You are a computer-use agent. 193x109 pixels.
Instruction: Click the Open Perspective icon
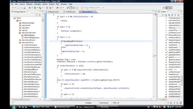[163, 8]
